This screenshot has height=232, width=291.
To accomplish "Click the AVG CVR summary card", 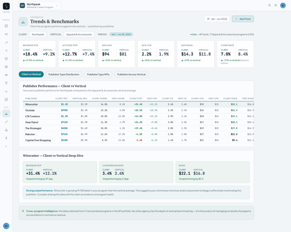I will [x=156, y=54].
